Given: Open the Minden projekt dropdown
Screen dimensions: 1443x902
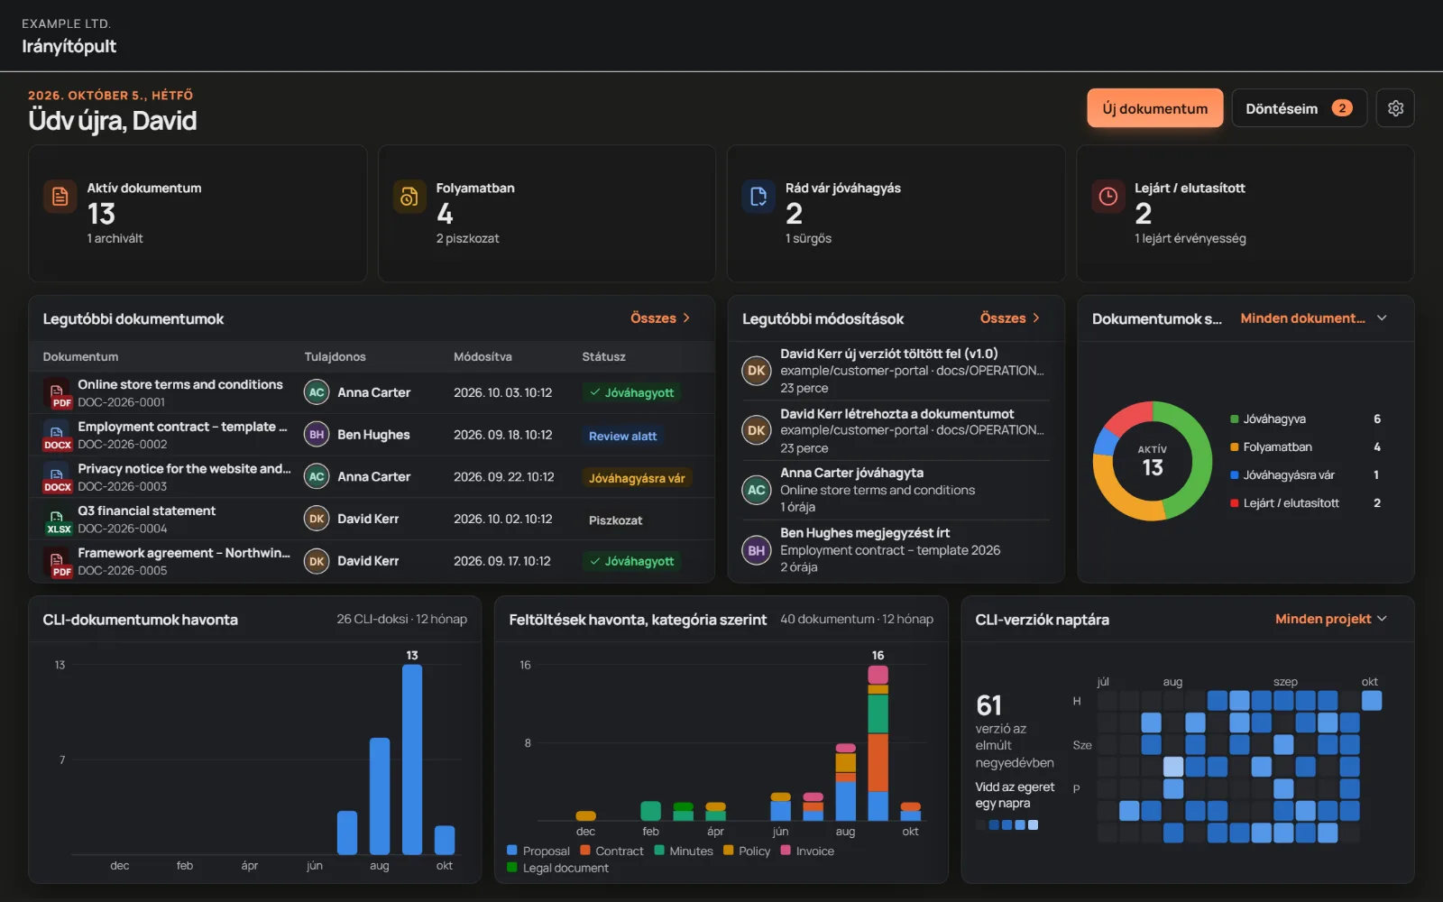Looking at the screenshot, I should point(1330,619).
